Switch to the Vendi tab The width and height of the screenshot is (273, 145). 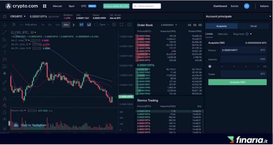[253, 26]
